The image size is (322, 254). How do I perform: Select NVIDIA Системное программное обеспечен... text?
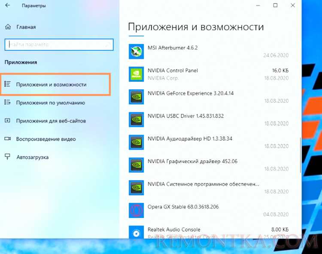coord(204,184)
